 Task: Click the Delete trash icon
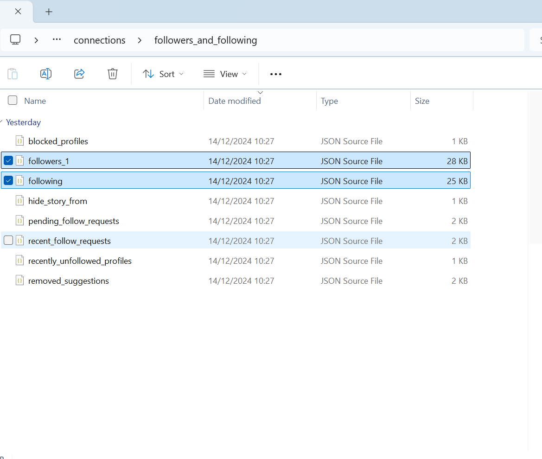[x=112, y=74]
